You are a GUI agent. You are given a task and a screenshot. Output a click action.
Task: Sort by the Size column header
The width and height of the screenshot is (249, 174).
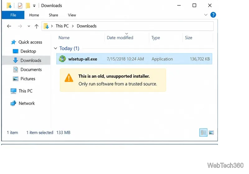pos(188,38)
